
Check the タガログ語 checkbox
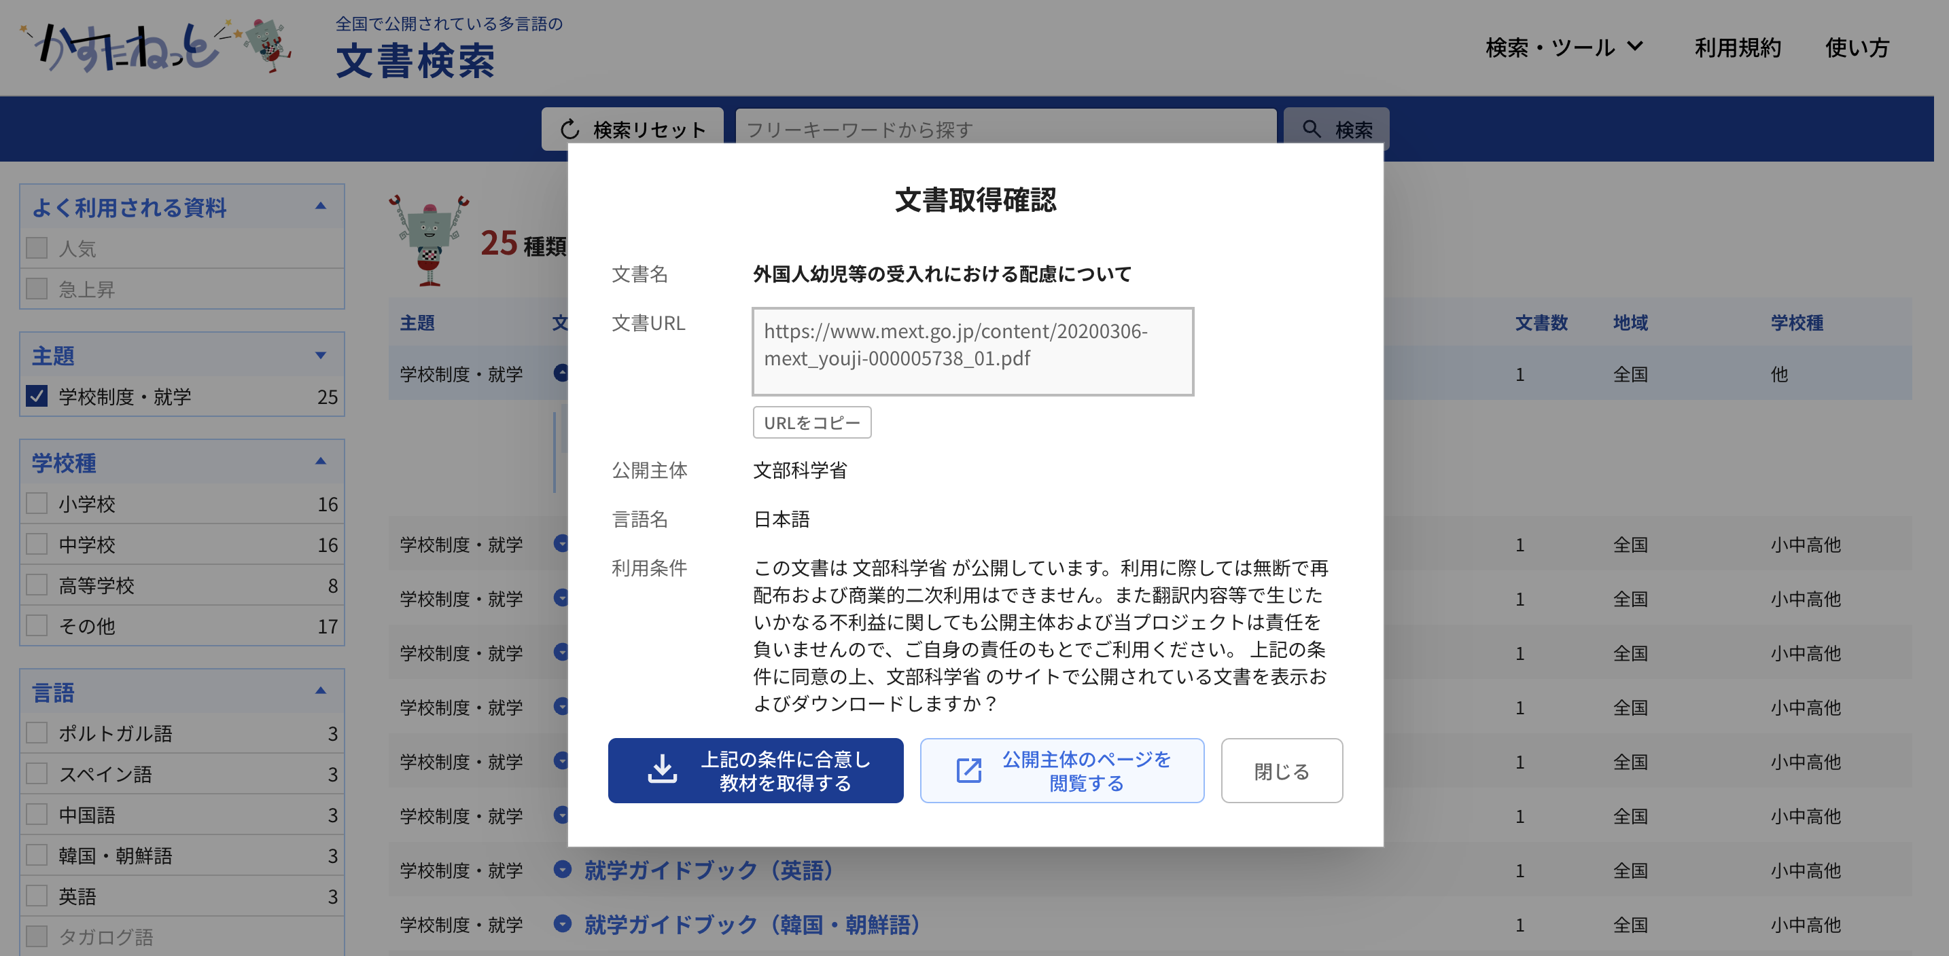(x=36, y=937)
